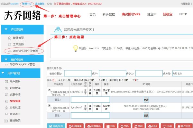Screen dimensions: 193x128
Task: Click the 重启 restart button
Action: pos(138,126)
